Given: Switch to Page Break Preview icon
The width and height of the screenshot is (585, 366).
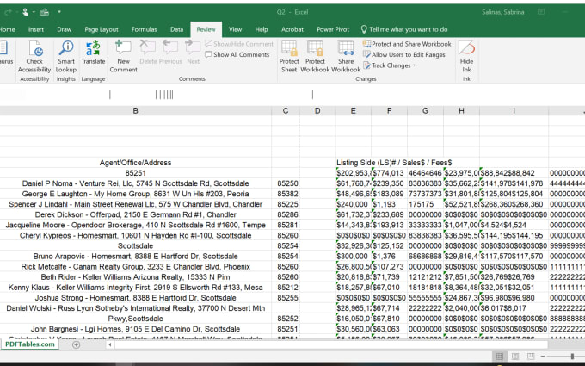Looking at the screenshot, I should pos(530,357).
